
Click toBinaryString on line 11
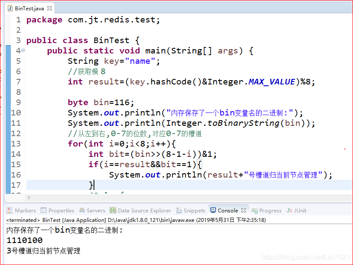pos(243,123)
